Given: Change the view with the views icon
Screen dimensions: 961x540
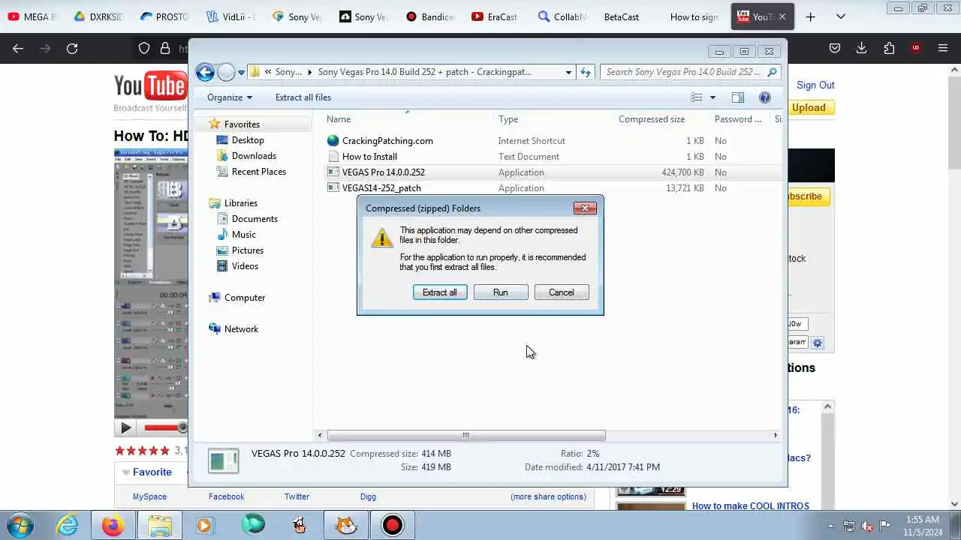Looking at the screenshot, I should click(697, 97).
